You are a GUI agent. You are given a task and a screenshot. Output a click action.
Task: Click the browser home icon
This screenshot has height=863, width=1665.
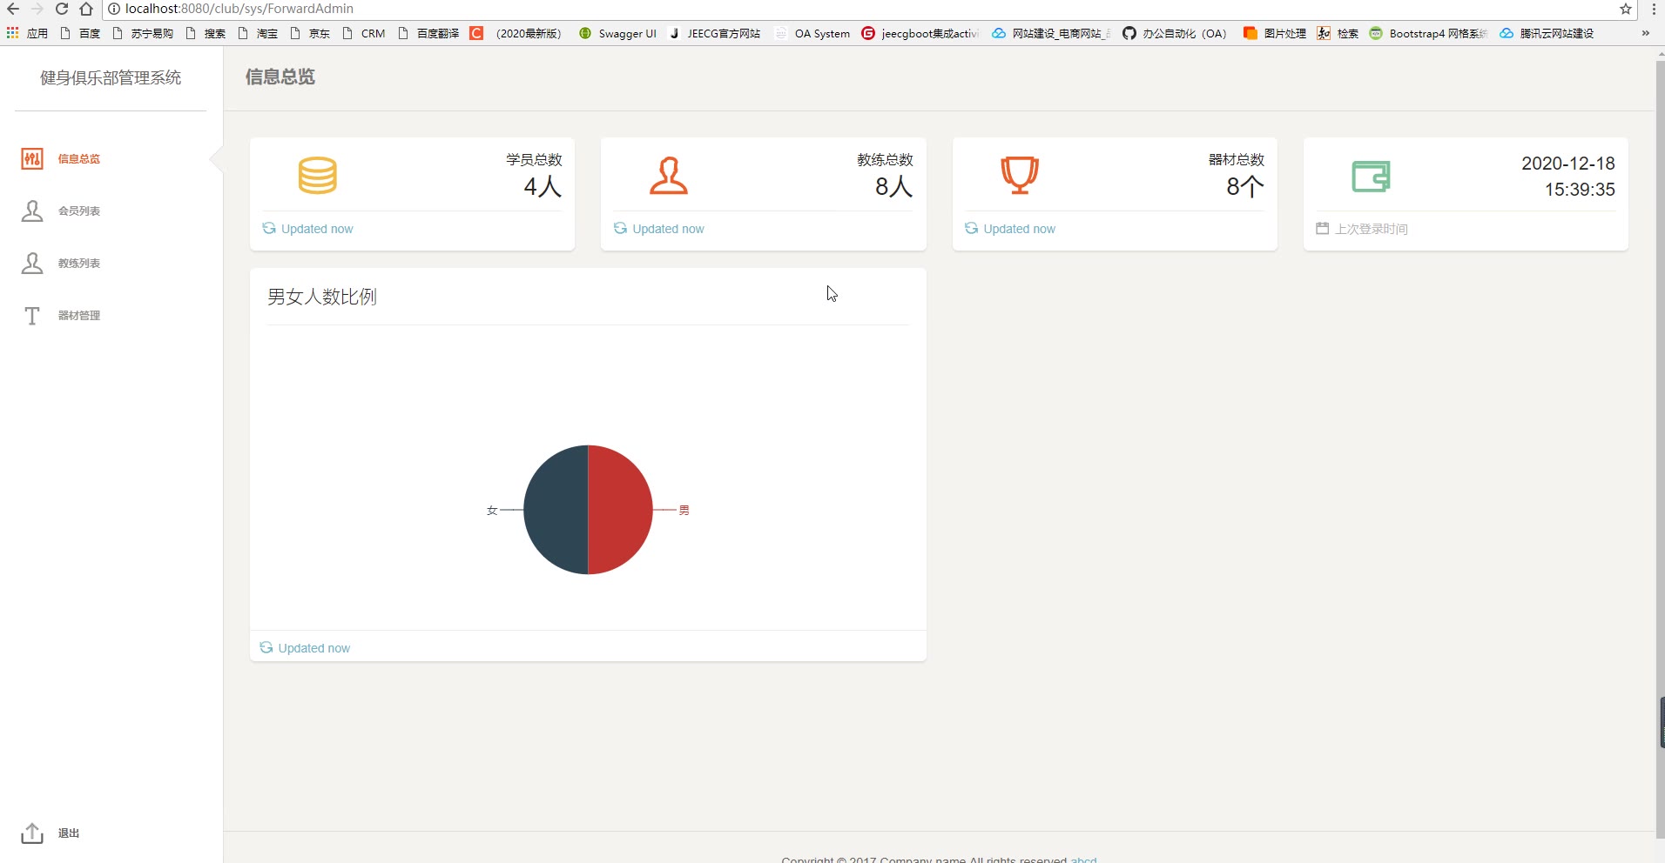86,9
